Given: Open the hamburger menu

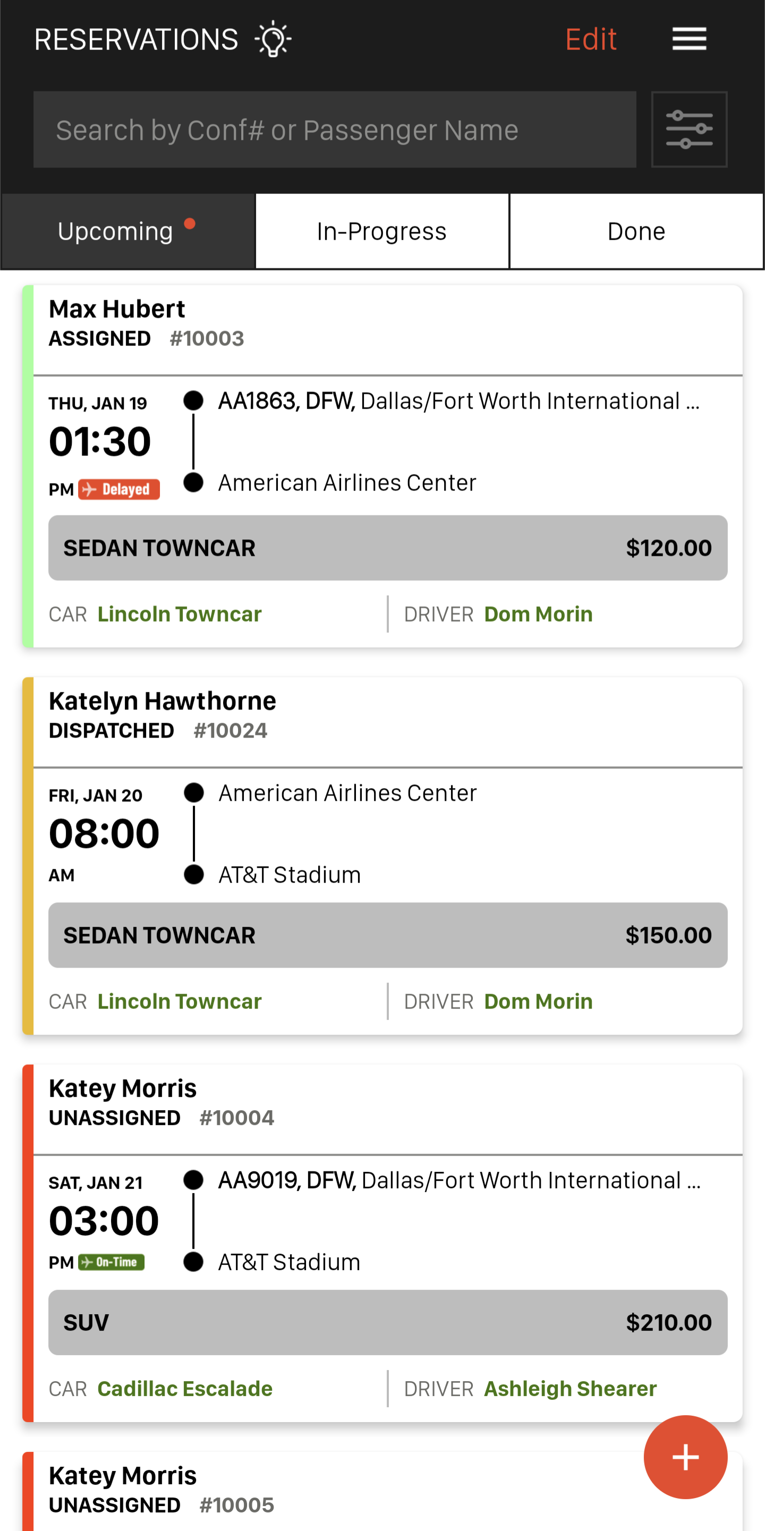Looking at the screenshot, I should pos(689,39).
